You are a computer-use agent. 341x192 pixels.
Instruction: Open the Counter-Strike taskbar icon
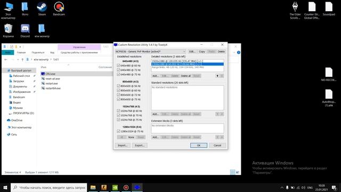click(x=104, y=187)
